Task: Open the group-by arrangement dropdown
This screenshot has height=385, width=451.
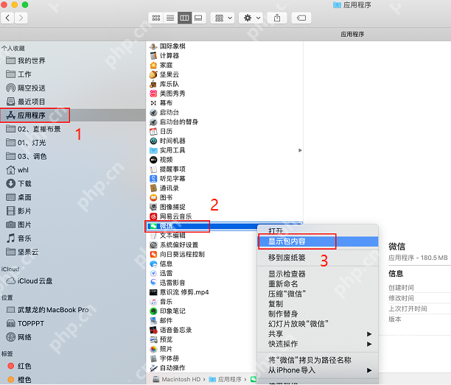Action: 222,17
